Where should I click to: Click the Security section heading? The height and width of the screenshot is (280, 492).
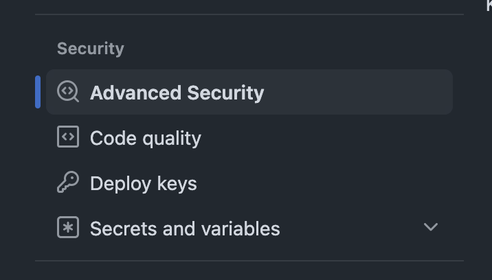pyautogui.click(x=90, y=49)
